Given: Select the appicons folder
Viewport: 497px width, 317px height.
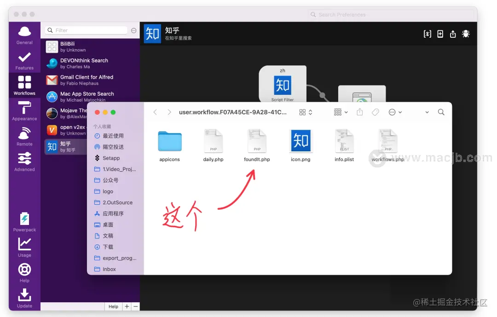Looking at the screenshot, I should coord(169,146).
